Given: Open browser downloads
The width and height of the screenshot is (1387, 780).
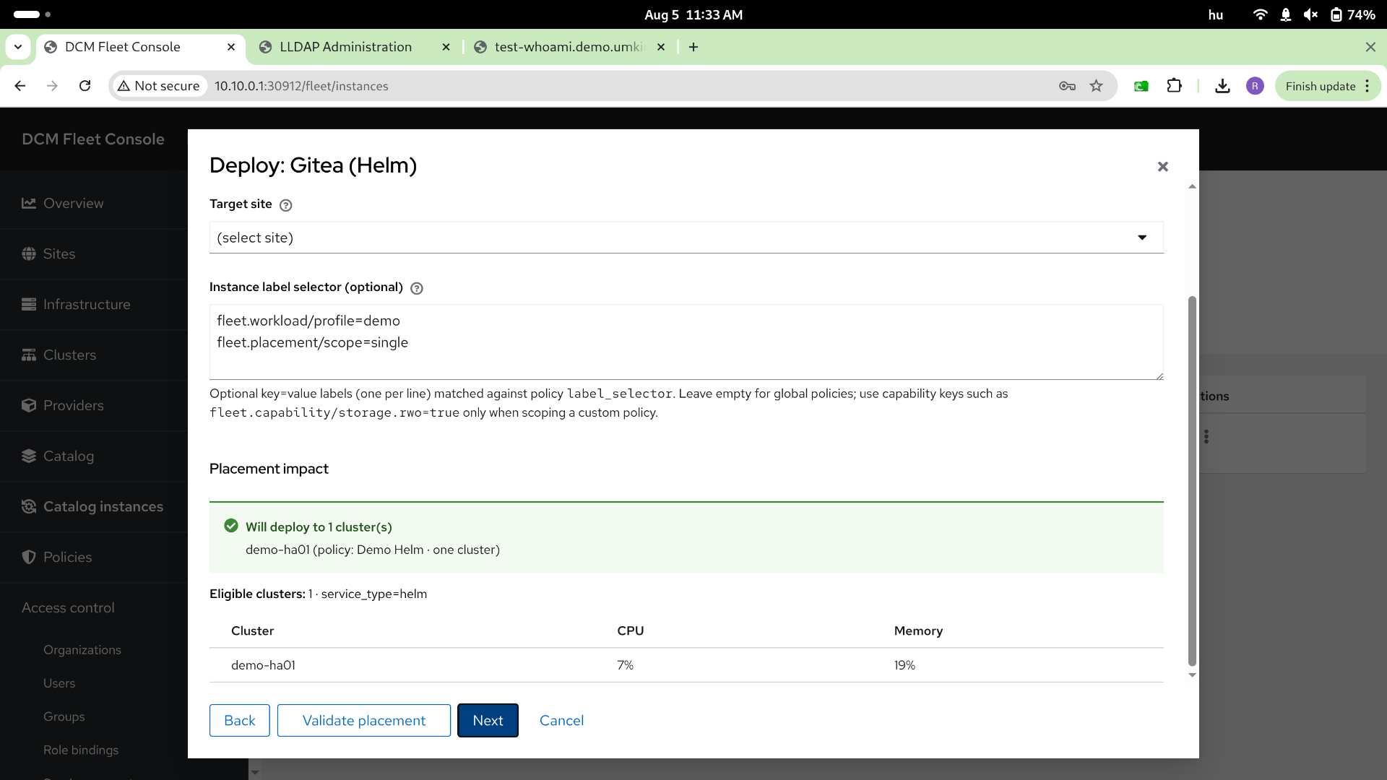Looking at the screenshot, I should point(1222,86).
